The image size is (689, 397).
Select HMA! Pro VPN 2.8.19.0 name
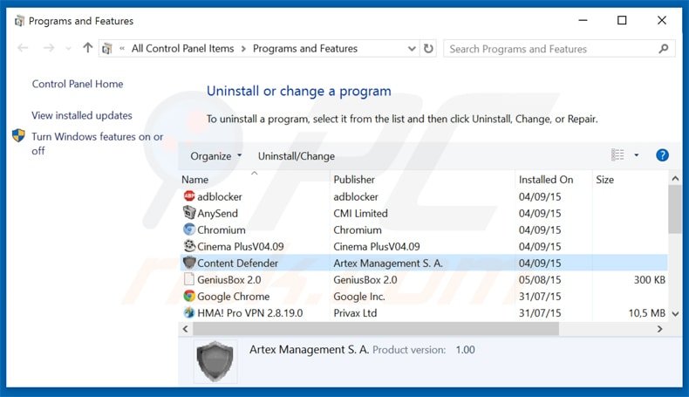coord(250,313)
